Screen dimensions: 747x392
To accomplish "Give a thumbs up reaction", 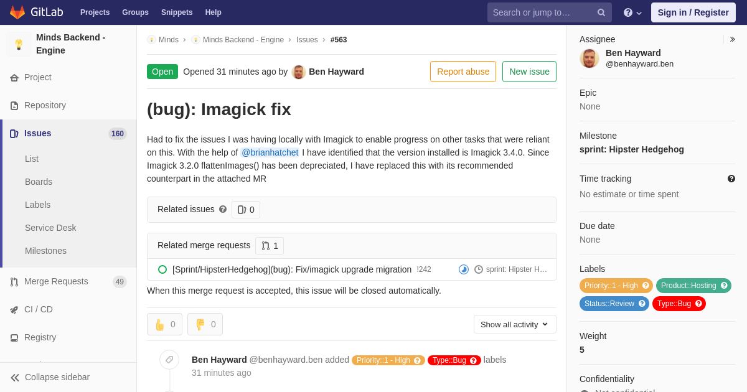I will click(164, 324).
